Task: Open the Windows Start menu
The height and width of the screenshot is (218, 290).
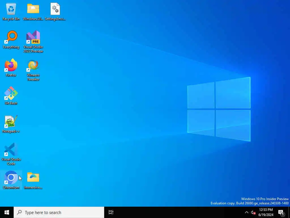Action: click(x=7, y=212)
